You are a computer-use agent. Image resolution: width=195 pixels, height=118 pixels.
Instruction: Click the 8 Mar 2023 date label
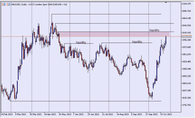pos(21,114)
